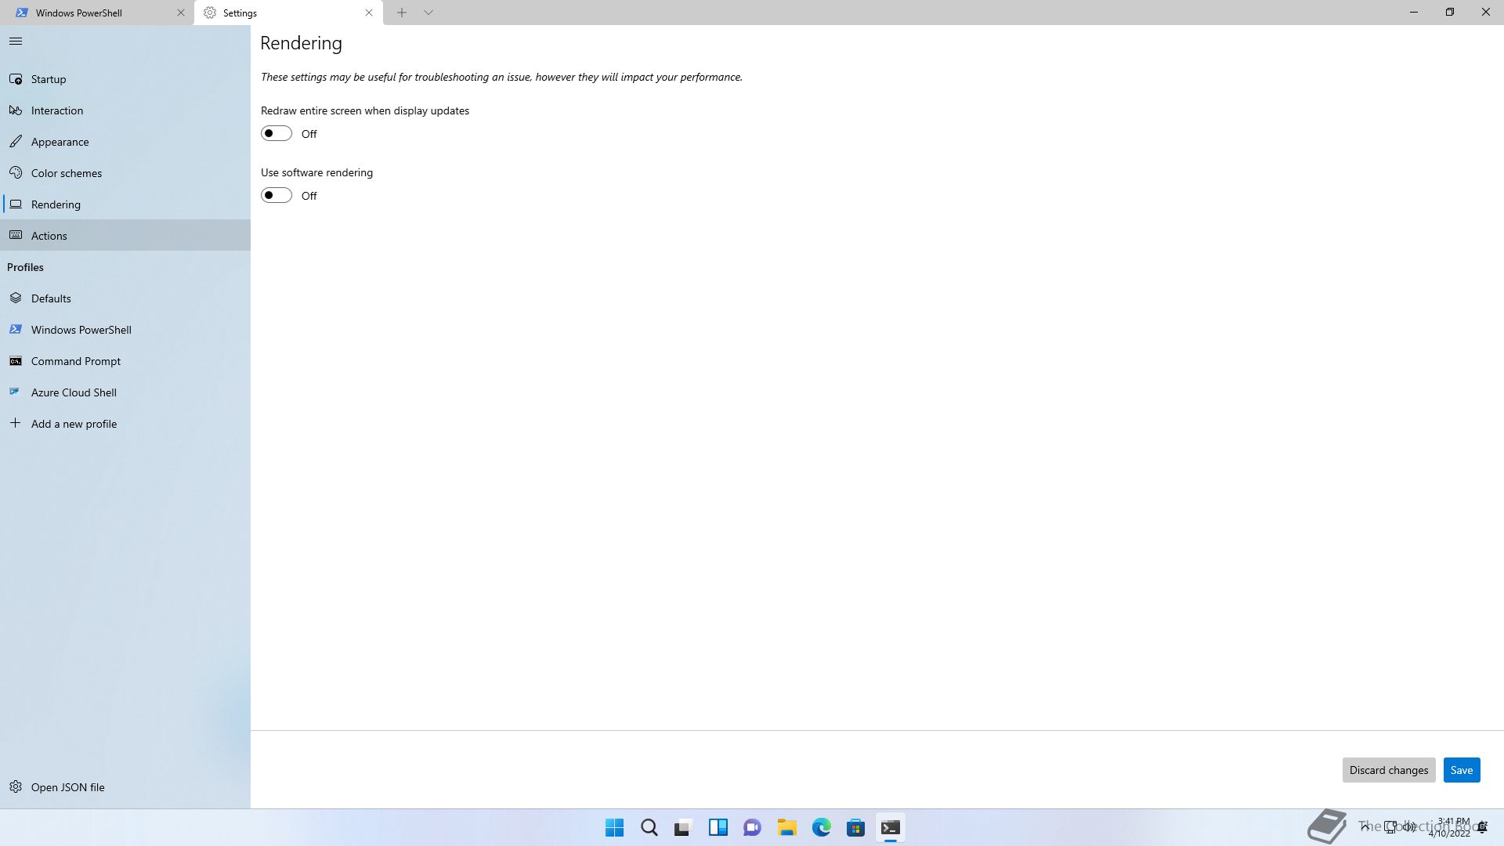
Task: Open the Interaction settings page
Action: [x=57, y=110]
